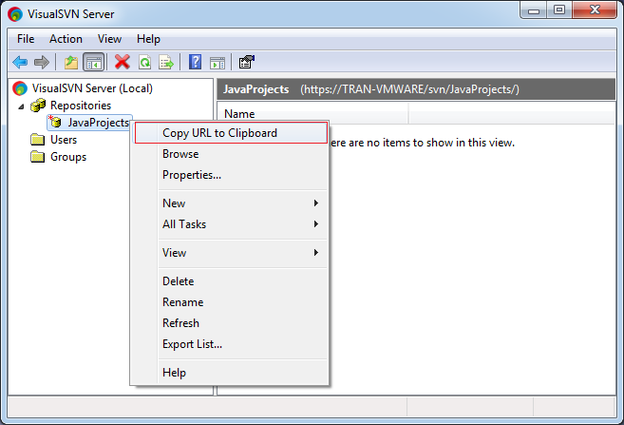
Task: Toggle the Show/Hide Console Tree icon
Action: 94,62
